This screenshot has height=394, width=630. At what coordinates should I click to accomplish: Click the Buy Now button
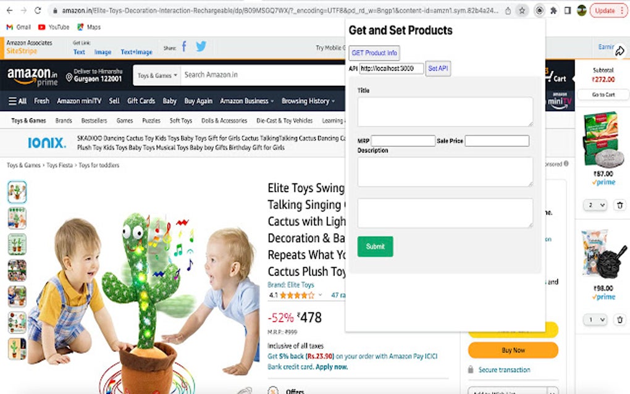[513, 350]
